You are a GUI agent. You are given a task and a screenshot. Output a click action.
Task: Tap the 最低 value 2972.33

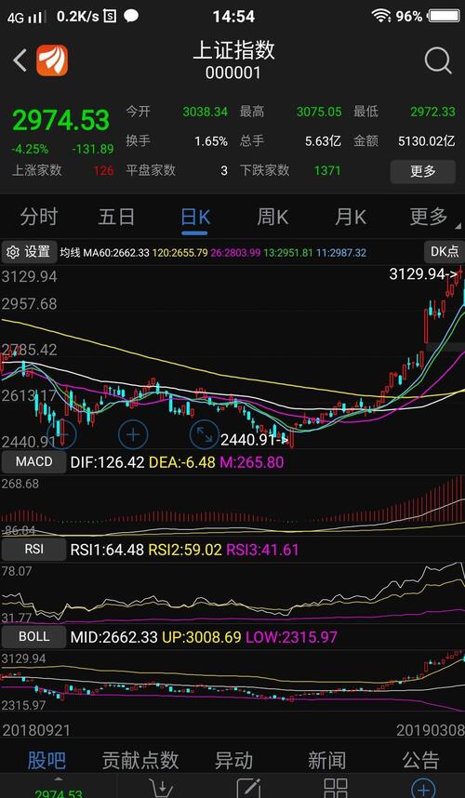point(432,112)
